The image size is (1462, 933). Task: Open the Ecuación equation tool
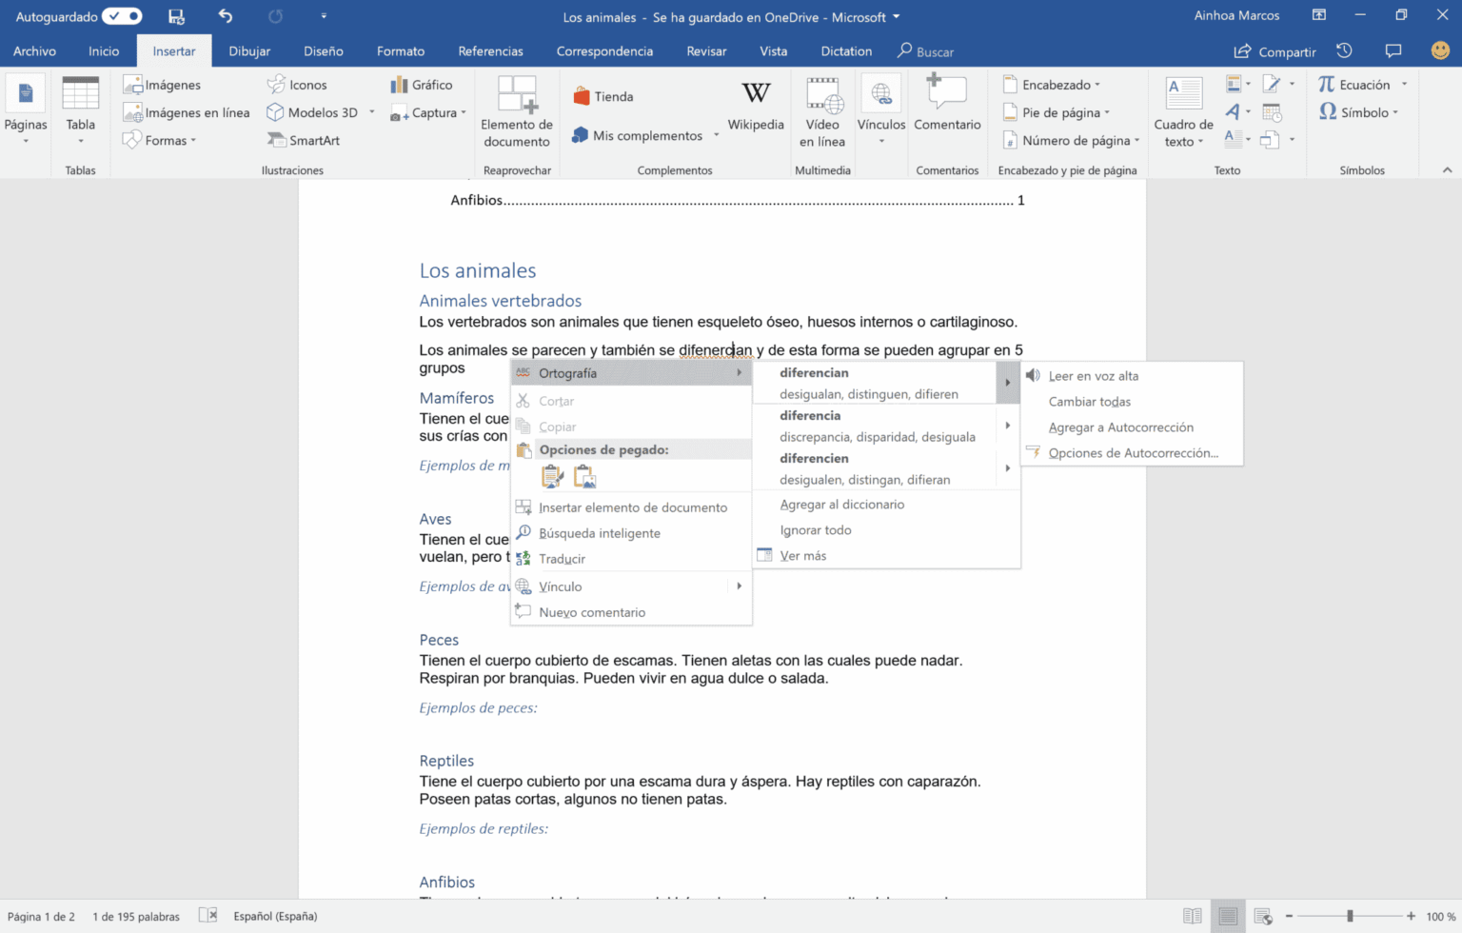coord(1354,85)
